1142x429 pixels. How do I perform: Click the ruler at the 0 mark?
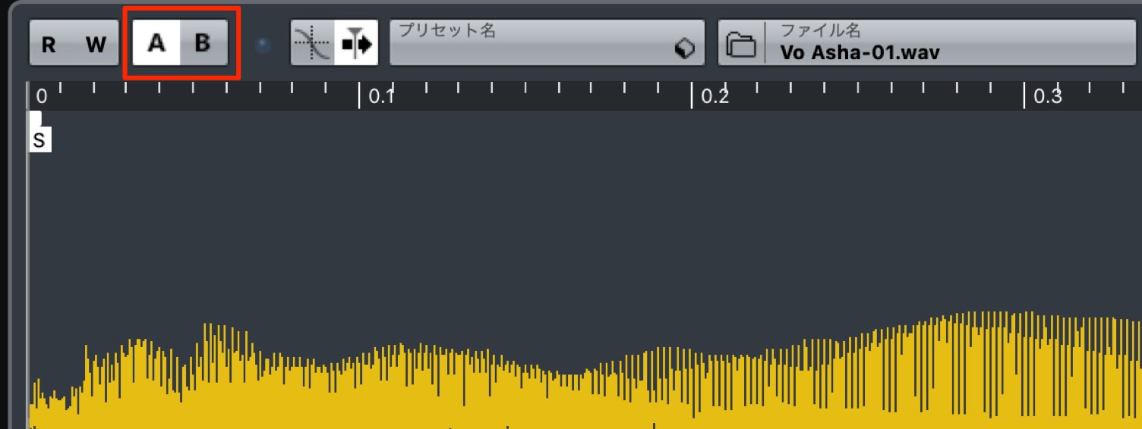click(42, 96)
